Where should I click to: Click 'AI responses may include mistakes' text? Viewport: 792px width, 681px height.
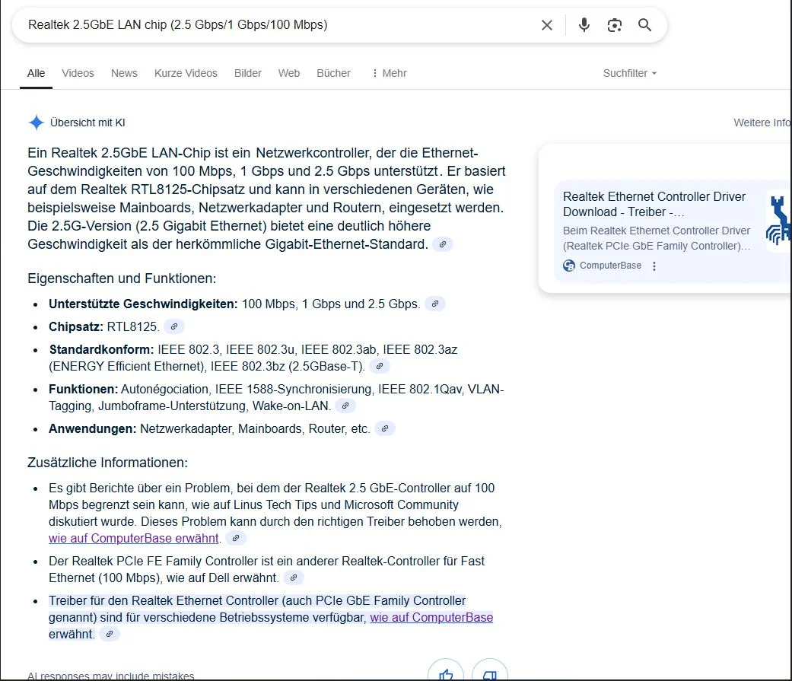(x=110, y=676)
